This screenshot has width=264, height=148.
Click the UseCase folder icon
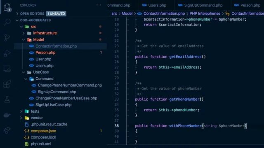[x=29, y=72]
